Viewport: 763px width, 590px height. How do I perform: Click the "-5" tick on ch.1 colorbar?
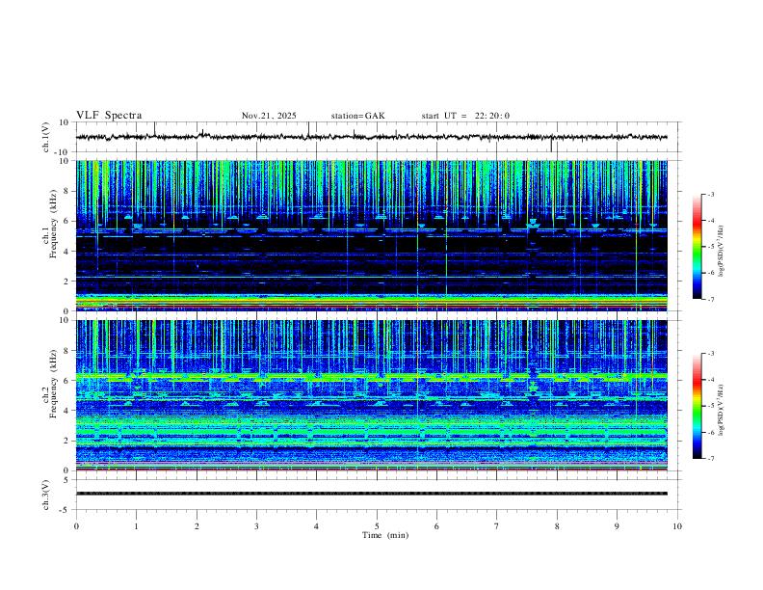[710, 247]
